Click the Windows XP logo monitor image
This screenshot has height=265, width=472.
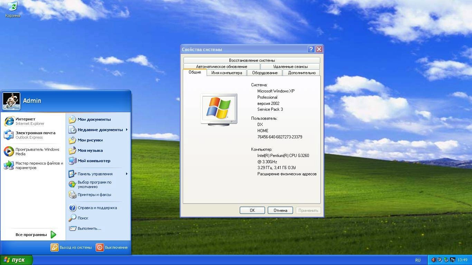pos(219,109)
